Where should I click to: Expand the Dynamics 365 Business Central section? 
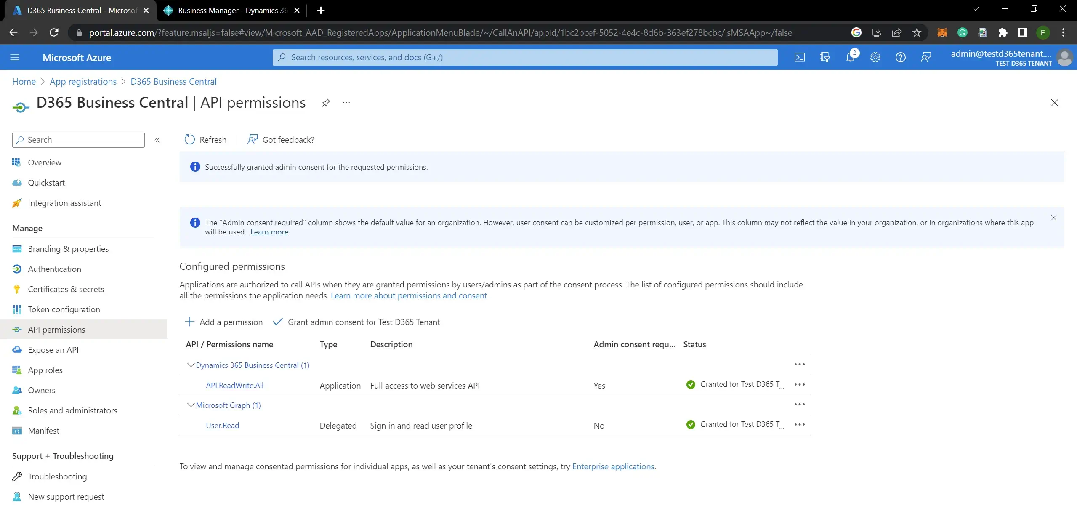(191, 365)
